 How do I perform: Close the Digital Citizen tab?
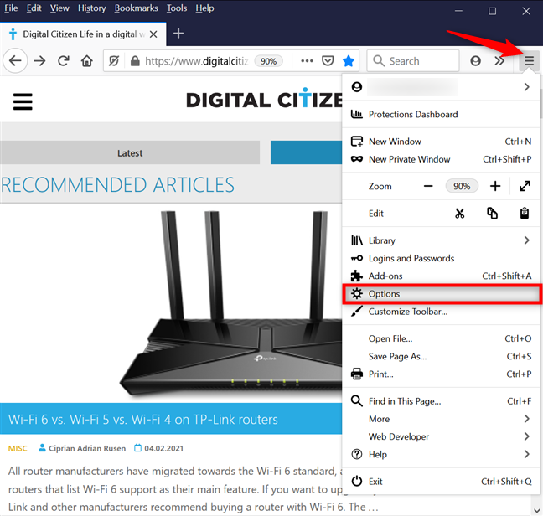coord(153,34)
